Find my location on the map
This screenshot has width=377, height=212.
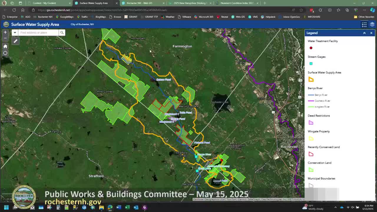point(5,53)
